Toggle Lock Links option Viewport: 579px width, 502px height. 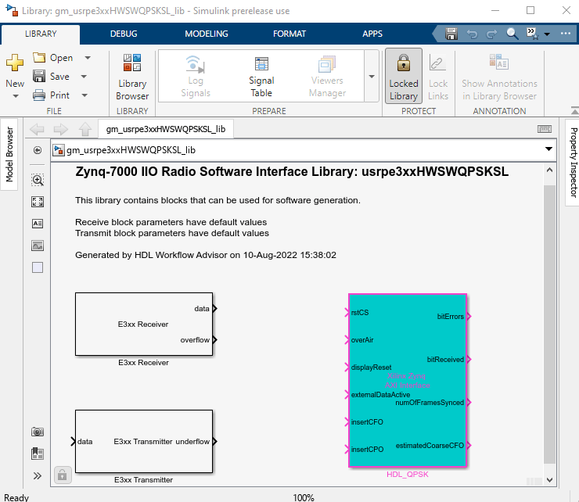438,77
